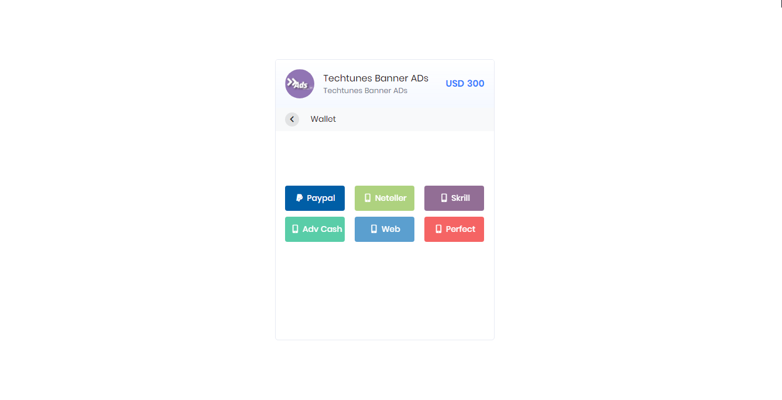The image size is (782, 400).
Task: Click the purple Ads logo avatar
Action: click(300, 84)
